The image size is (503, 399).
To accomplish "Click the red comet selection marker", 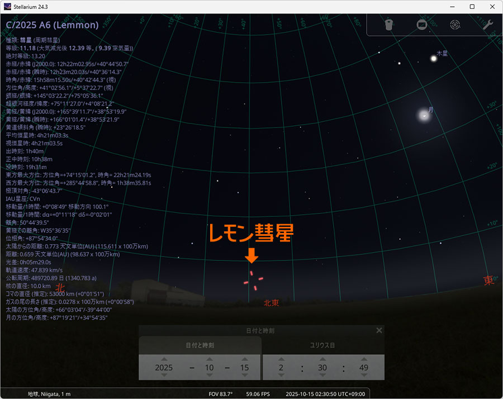I will [253, 280].
